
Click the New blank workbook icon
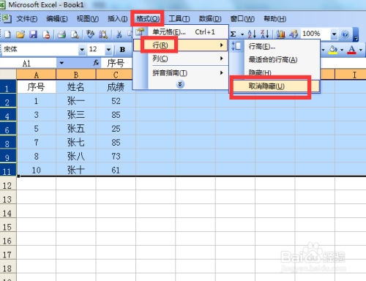[x=7, y=34]
